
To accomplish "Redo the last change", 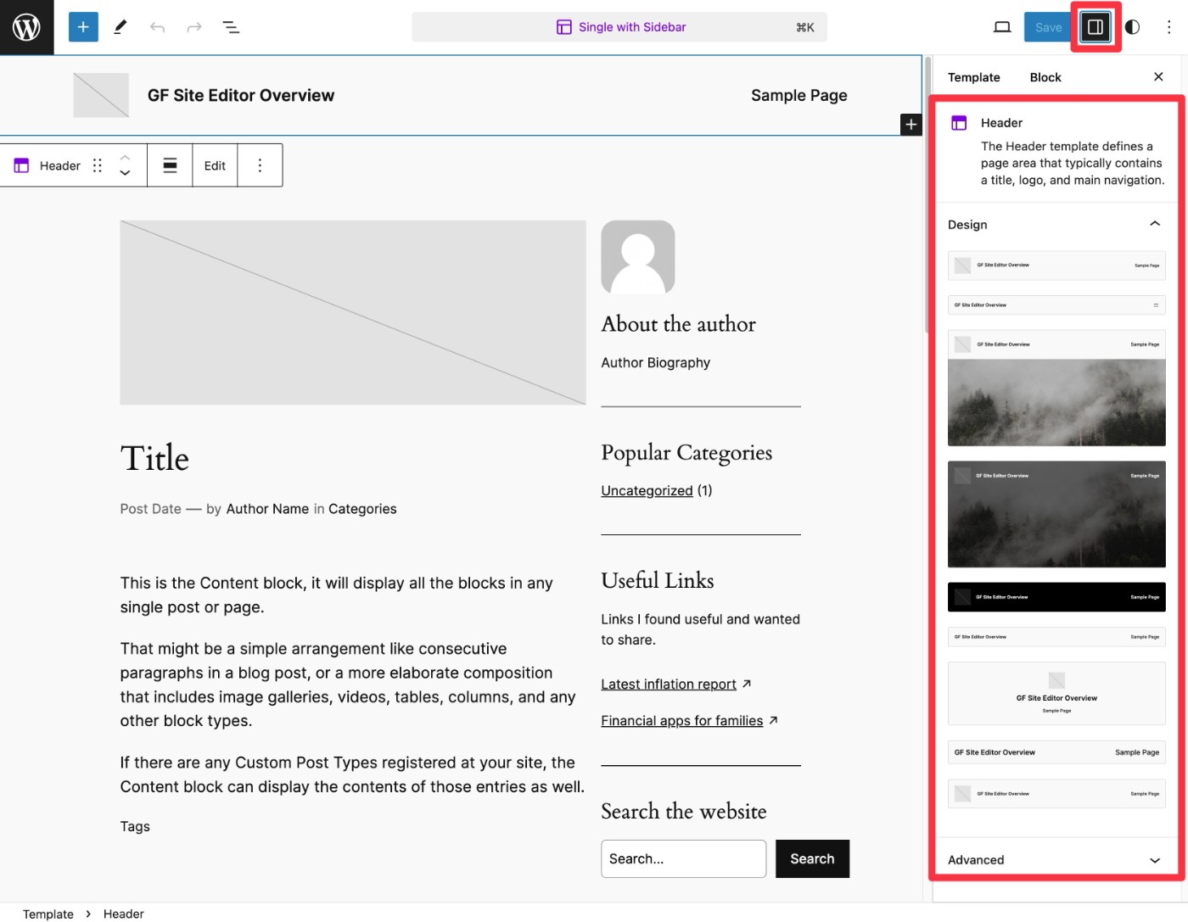I will tap(194, 27).
